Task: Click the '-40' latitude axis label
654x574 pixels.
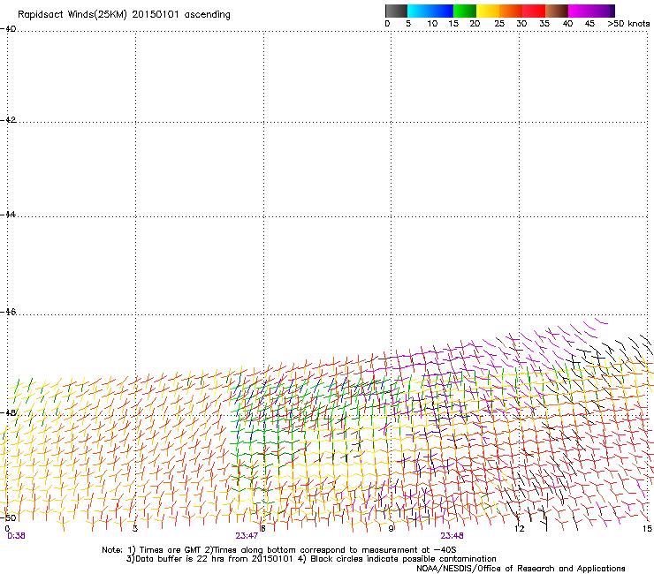Action: (x=8, y=29)
